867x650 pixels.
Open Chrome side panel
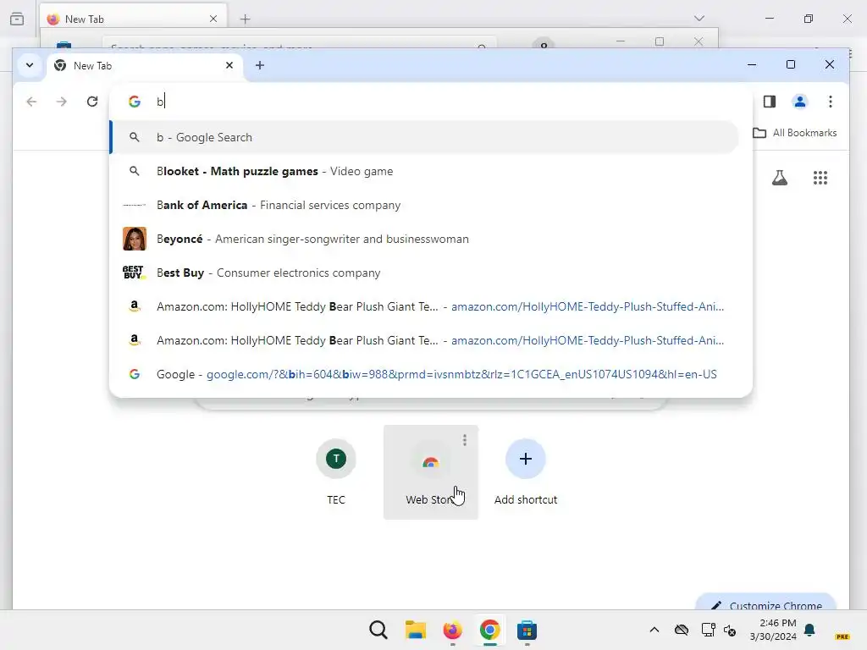pos(769,102)
